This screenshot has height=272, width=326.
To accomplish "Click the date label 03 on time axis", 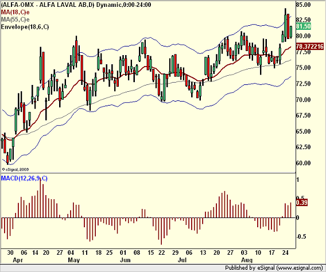I will 244,252.
